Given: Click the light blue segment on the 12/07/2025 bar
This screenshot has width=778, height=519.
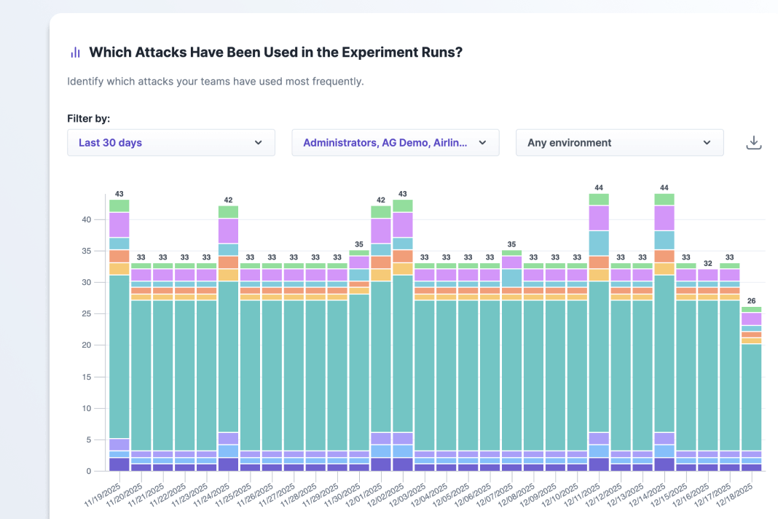Looking at the screenshot, I should 511,278.
